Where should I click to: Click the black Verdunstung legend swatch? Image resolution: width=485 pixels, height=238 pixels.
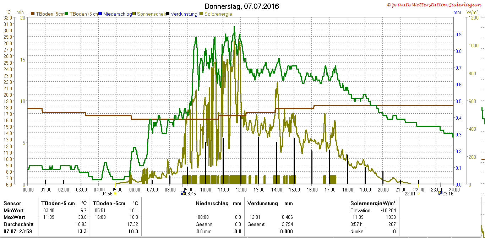click(168, 14)
